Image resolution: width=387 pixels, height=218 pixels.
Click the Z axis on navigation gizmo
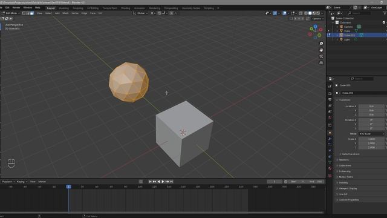coord(316,26)
